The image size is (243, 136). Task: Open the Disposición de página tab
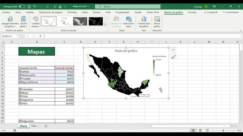pos(50,12)
